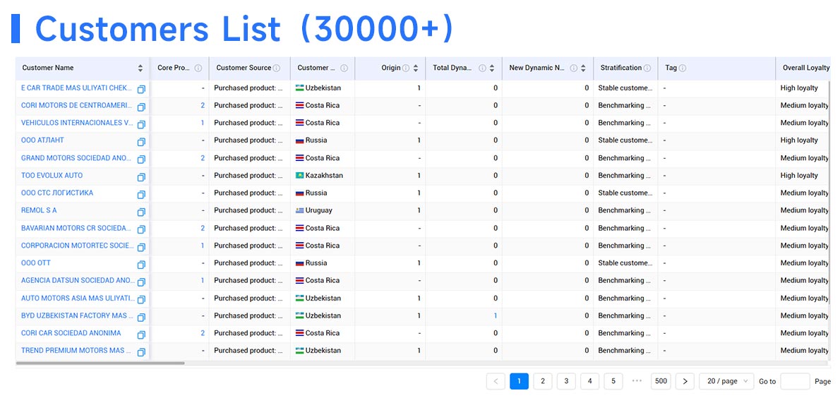
Task: Click info icon beside Customer Source header
Action: 276,68
